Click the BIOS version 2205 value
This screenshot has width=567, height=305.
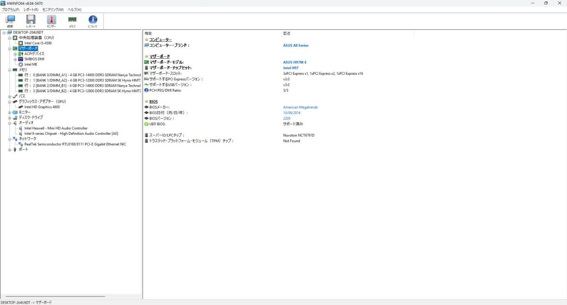pyautogui.click(x=287, y=118)
